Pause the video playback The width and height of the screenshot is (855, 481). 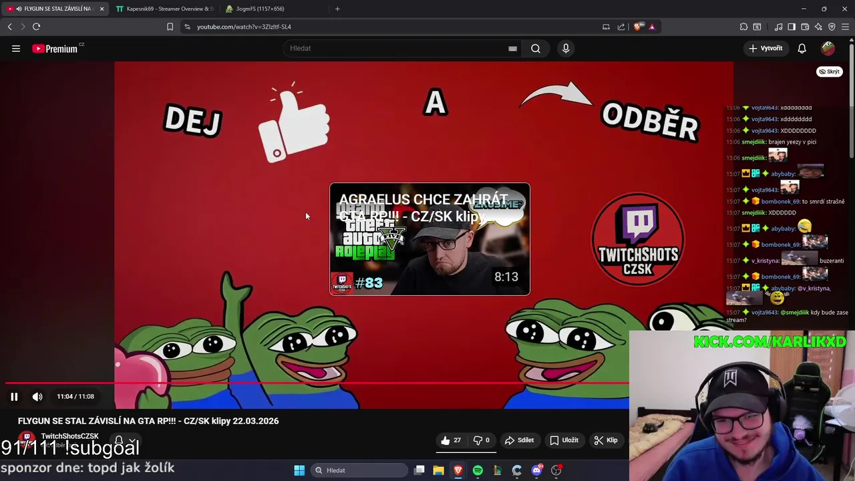point(14,397)
